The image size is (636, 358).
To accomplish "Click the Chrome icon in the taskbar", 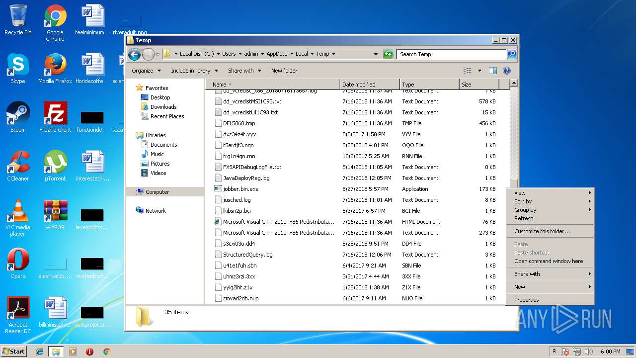I will coord(106,352).
